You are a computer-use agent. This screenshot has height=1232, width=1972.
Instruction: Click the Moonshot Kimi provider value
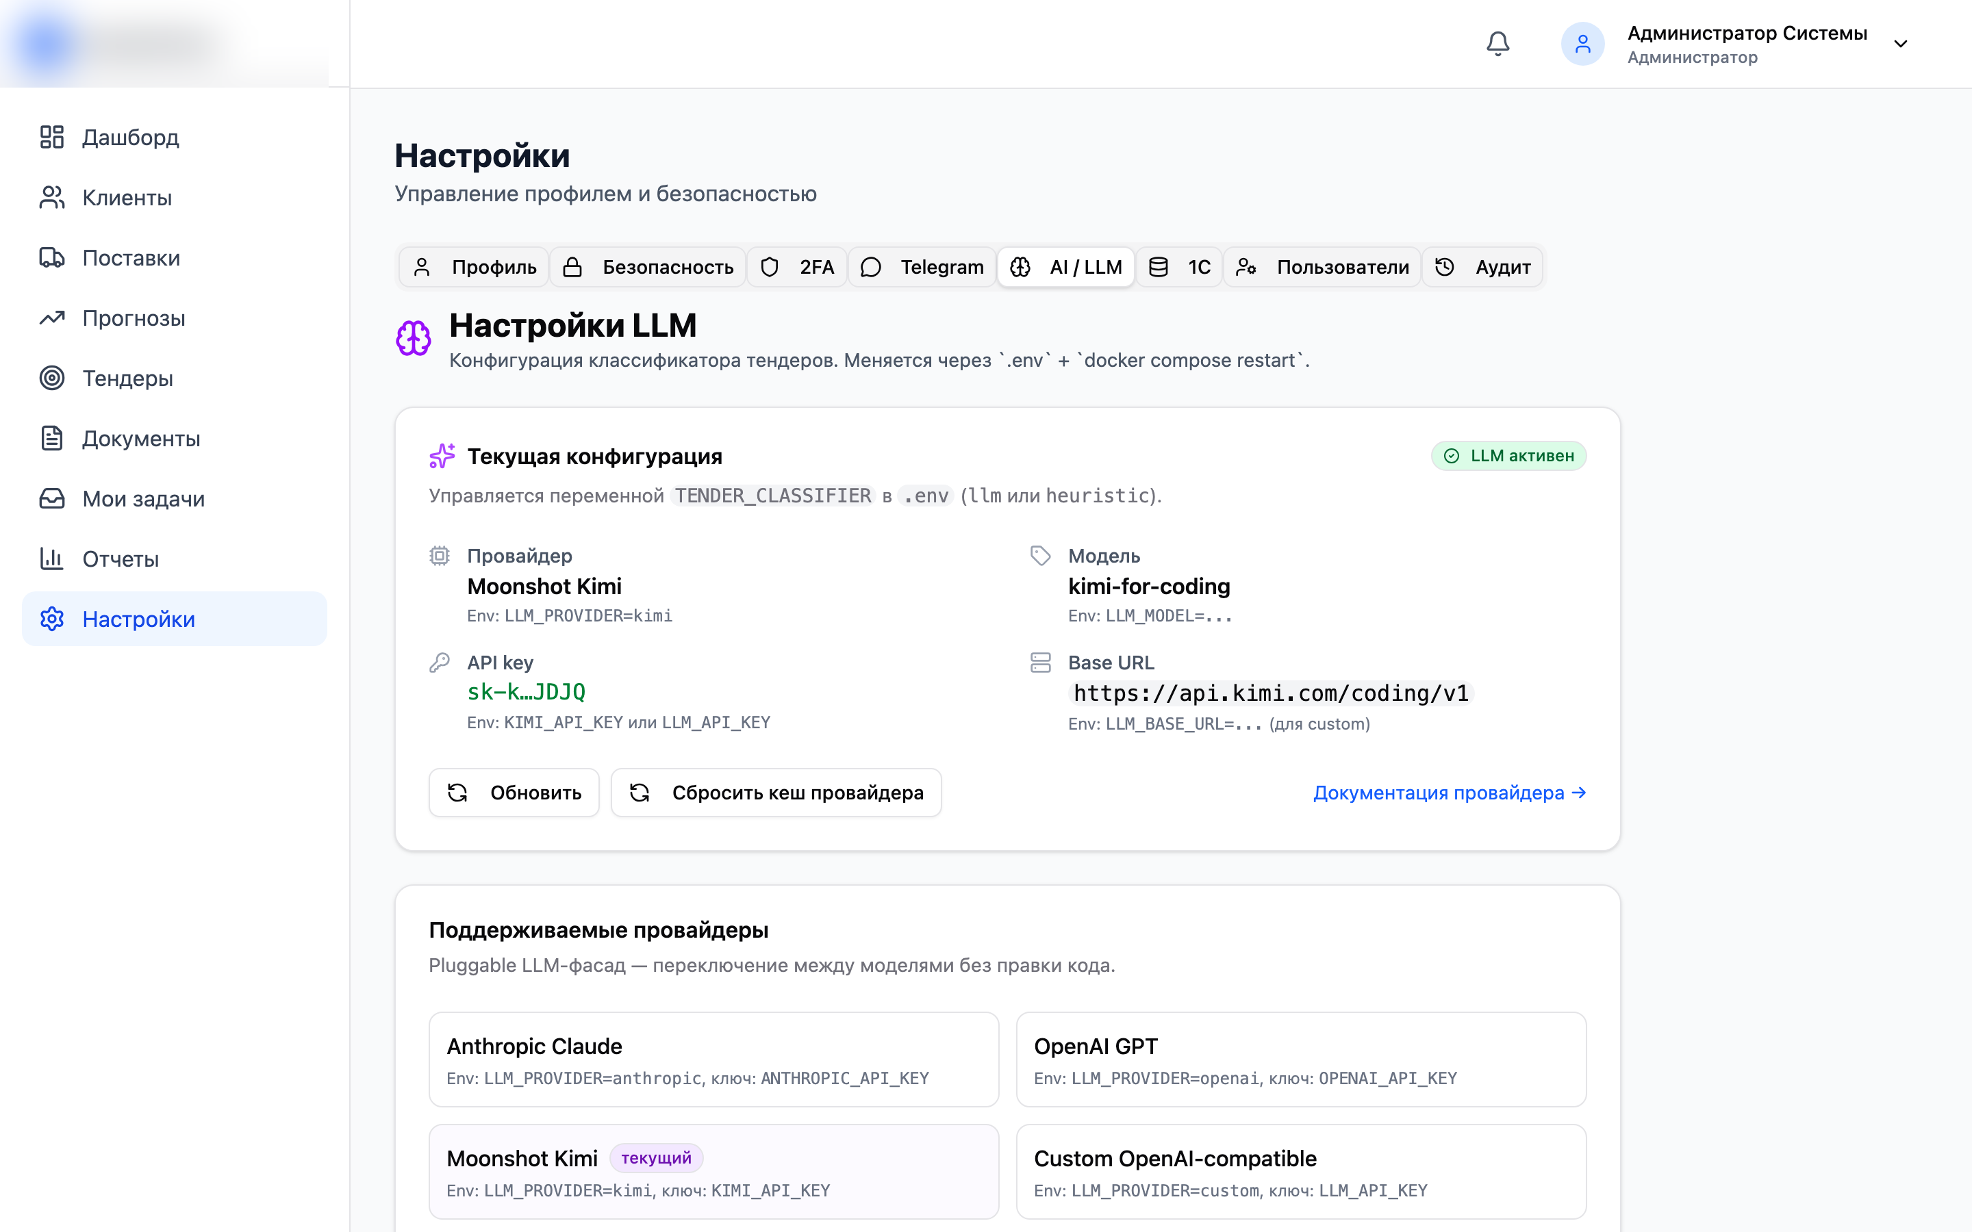544,586
